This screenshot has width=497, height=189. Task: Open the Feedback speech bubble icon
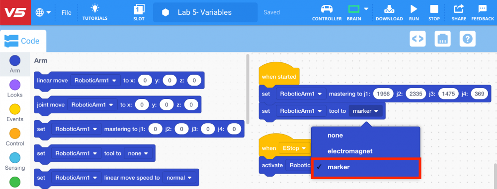[483, 8]
